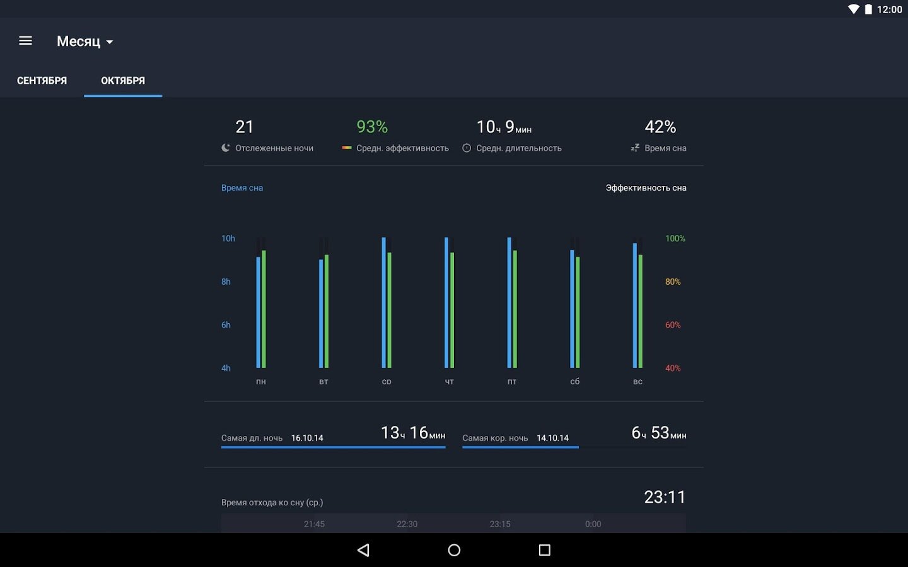
Task: Switch to the СЕНТЯБРЯ tab
Action: pyautogui.click(x=42, y=81)
